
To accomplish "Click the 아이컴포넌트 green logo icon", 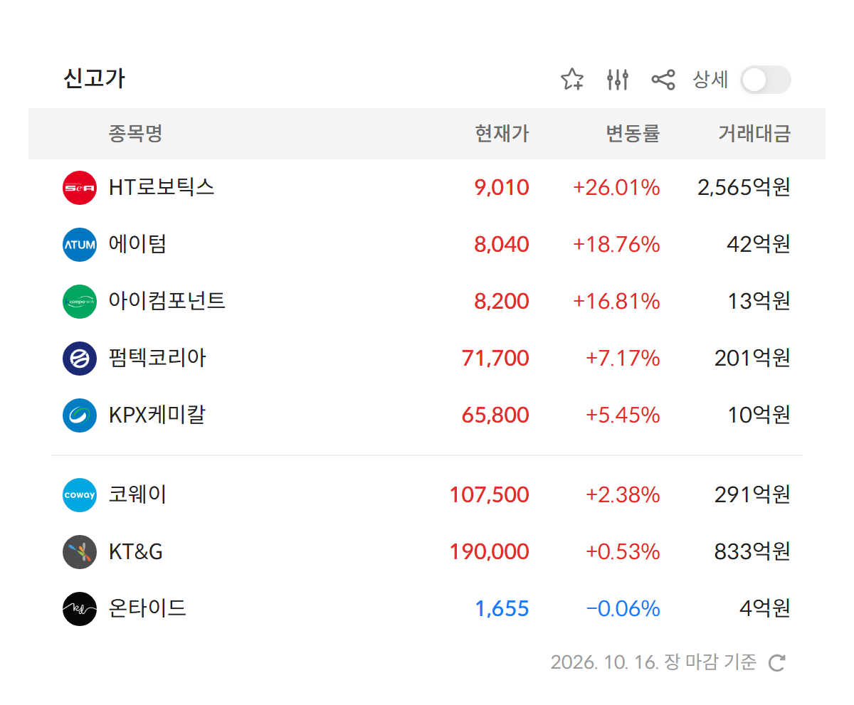I will [x=80, y=302].
